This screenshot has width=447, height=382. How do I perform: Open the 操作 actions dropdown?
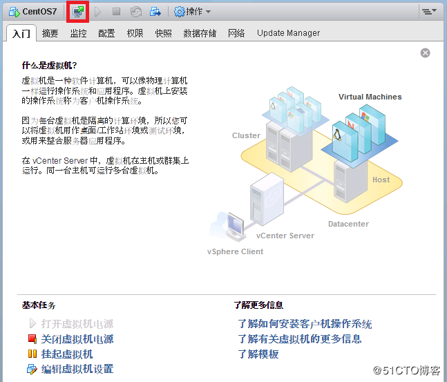click(x=193, y=12)
